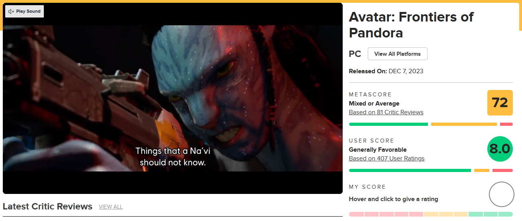Click the yellow 72 Metascore badge

click(x=500, y=103)
